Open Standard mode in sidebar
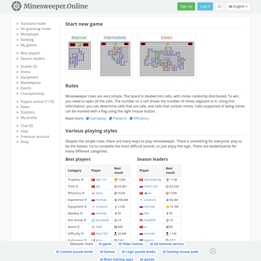The image size is (261, 261). tap(33, 23)
